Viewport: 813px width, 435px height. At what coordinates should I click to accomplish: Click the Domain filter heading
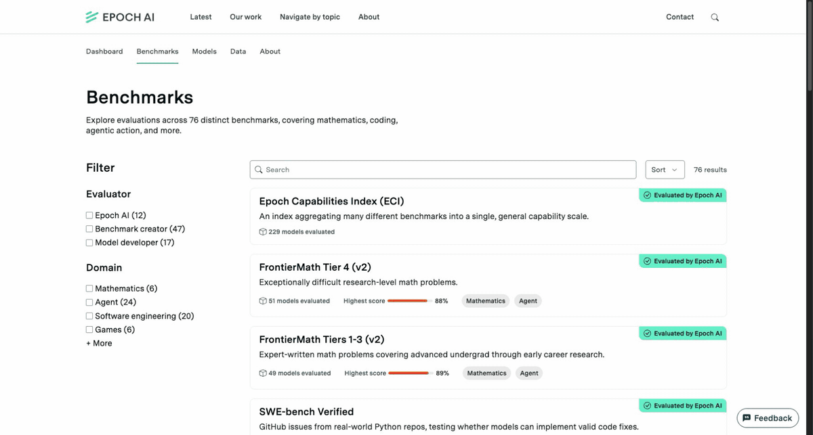coord(104,268)
